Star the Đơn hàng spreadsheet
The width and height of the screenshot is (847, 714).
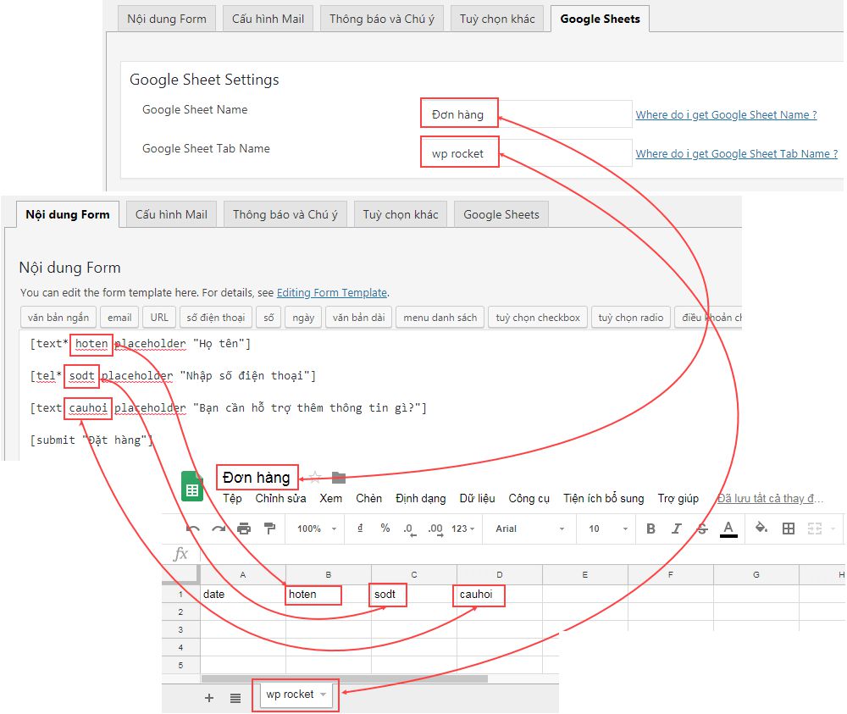[x=315, y=478]
